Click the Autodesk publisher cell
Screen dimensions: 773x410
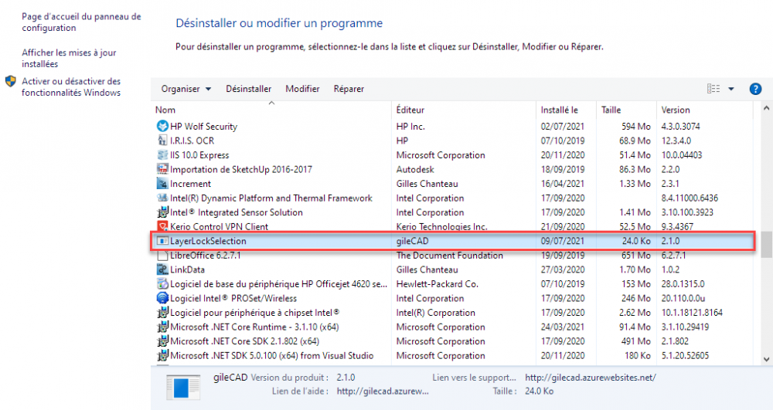pyautogui.click(x=415, y=169)
